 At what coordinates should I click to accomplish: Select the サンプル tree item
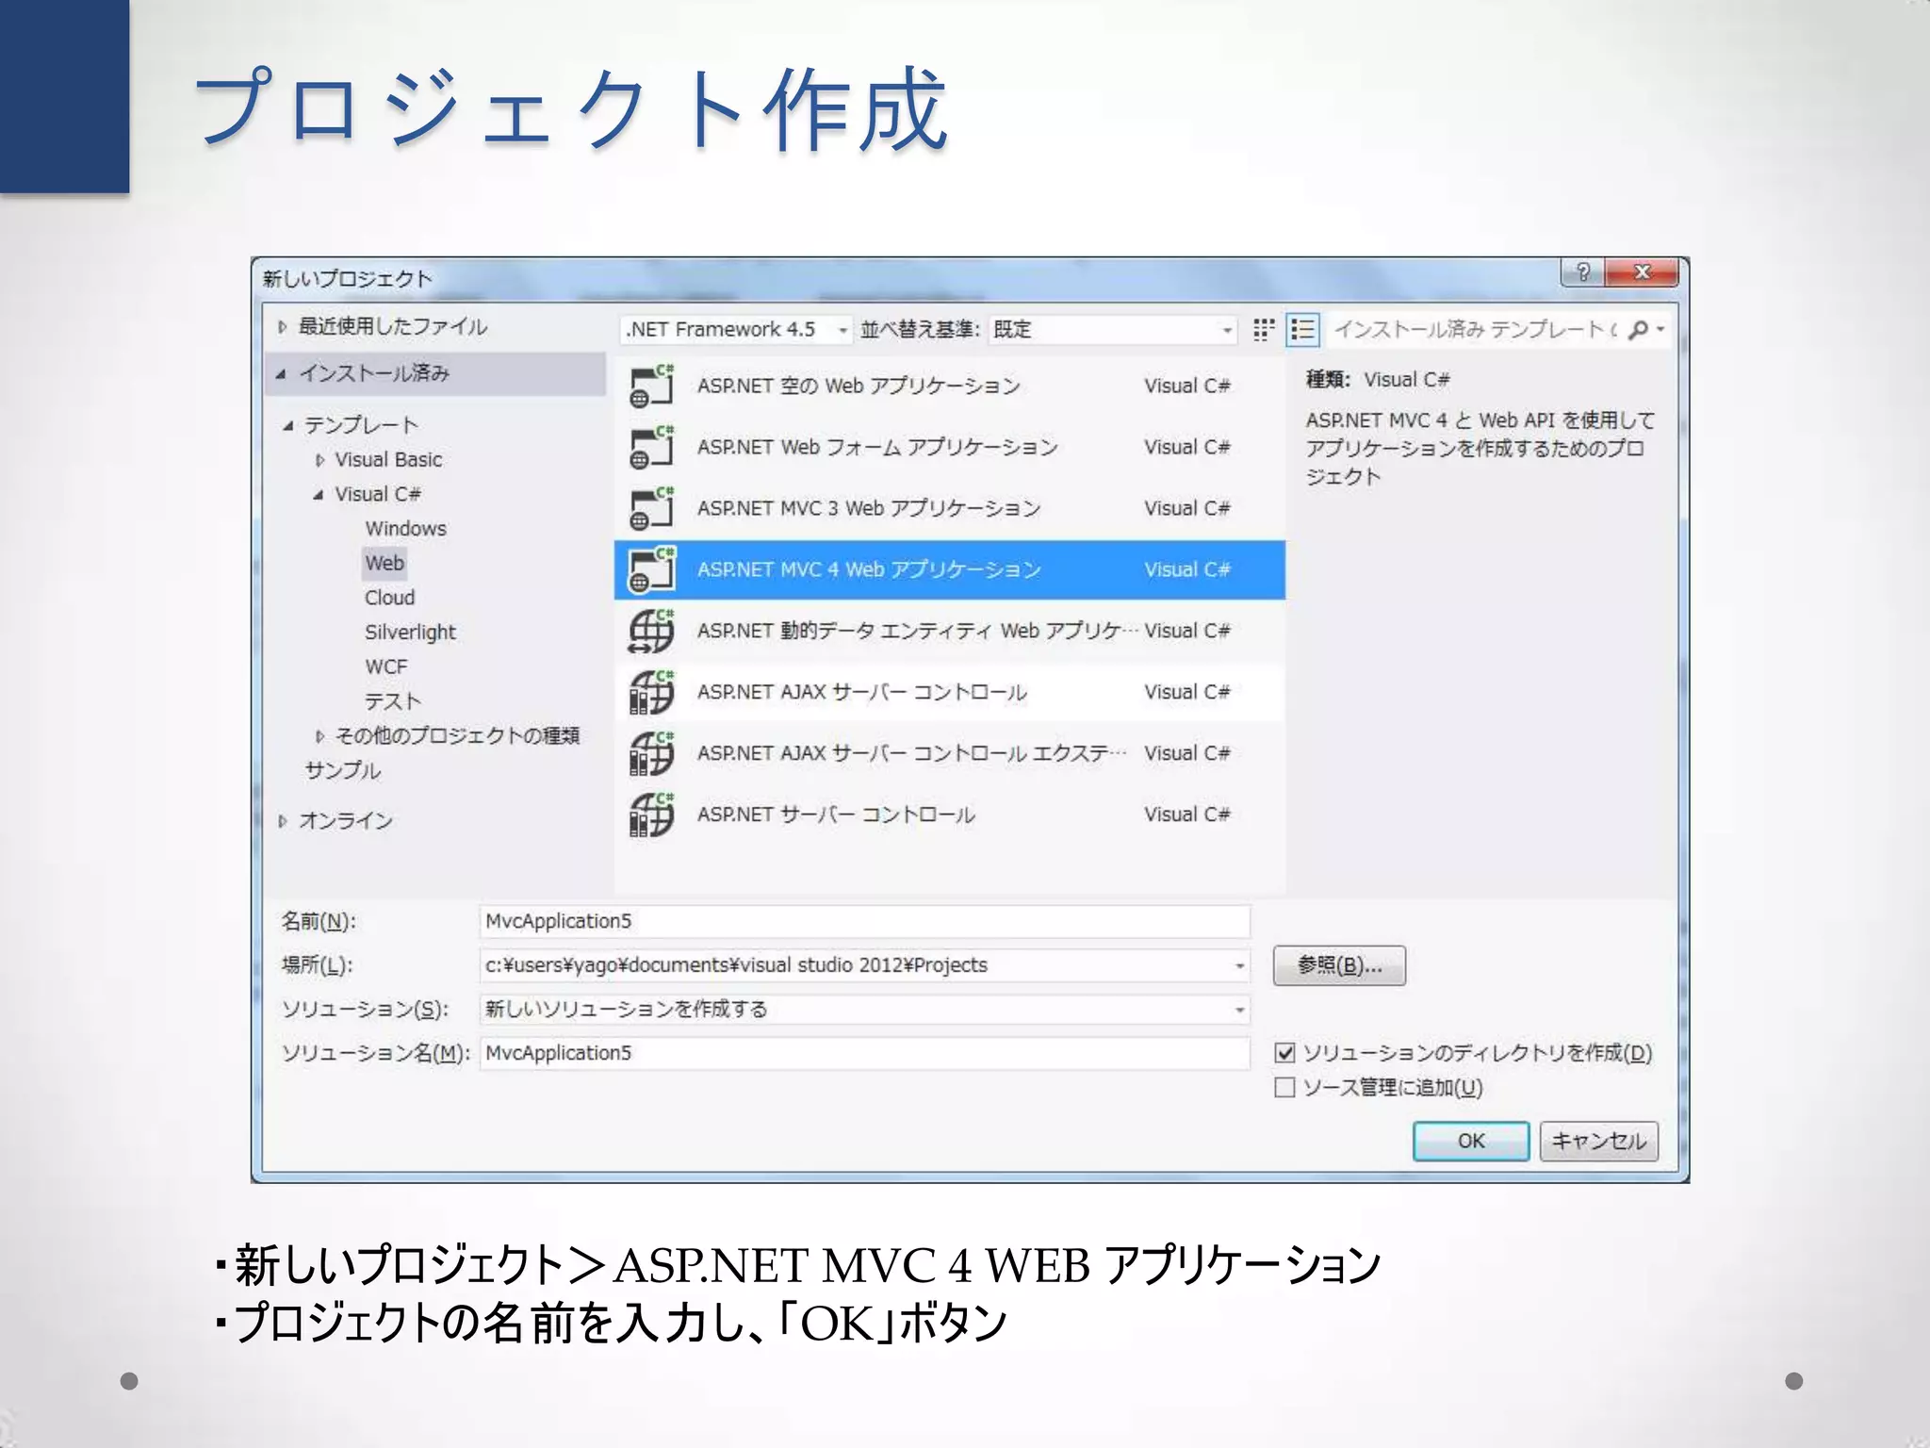(343, 771)
